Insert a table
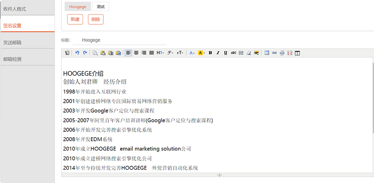 tap(267, 53)
